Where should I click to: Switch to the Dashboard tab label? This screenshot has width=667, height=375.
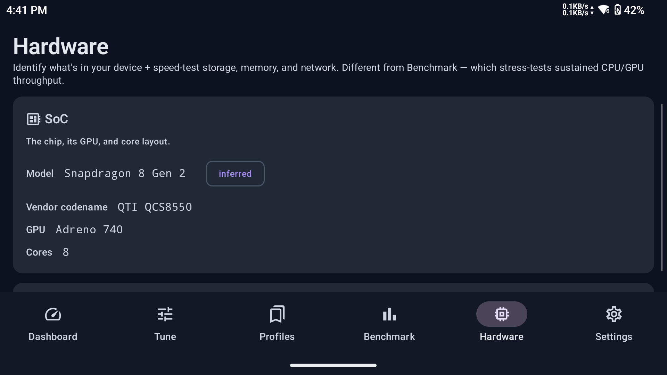53,336
